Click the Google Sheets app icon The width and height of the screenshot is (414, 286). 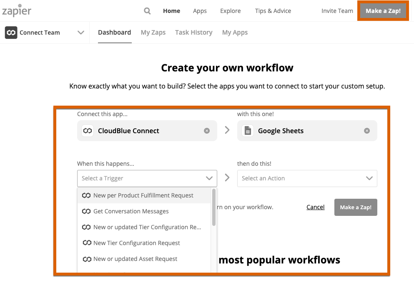248,131
